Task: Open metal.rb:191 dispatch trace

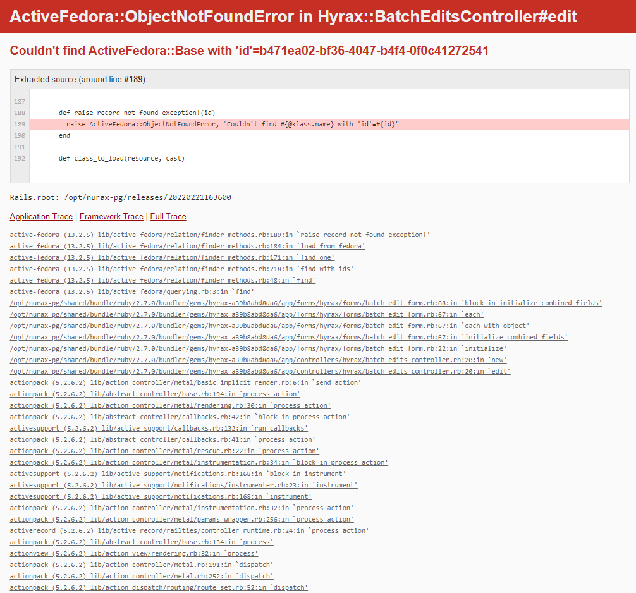Action: point(142,564)
